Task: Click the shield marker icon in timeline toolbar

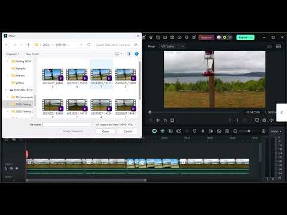Action: click(195, 131)
